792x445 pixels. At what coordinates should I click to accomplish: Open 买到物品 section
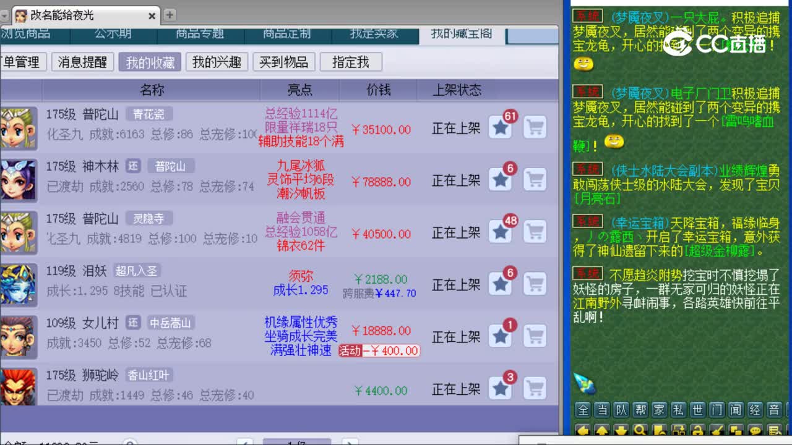coord(283,62)
